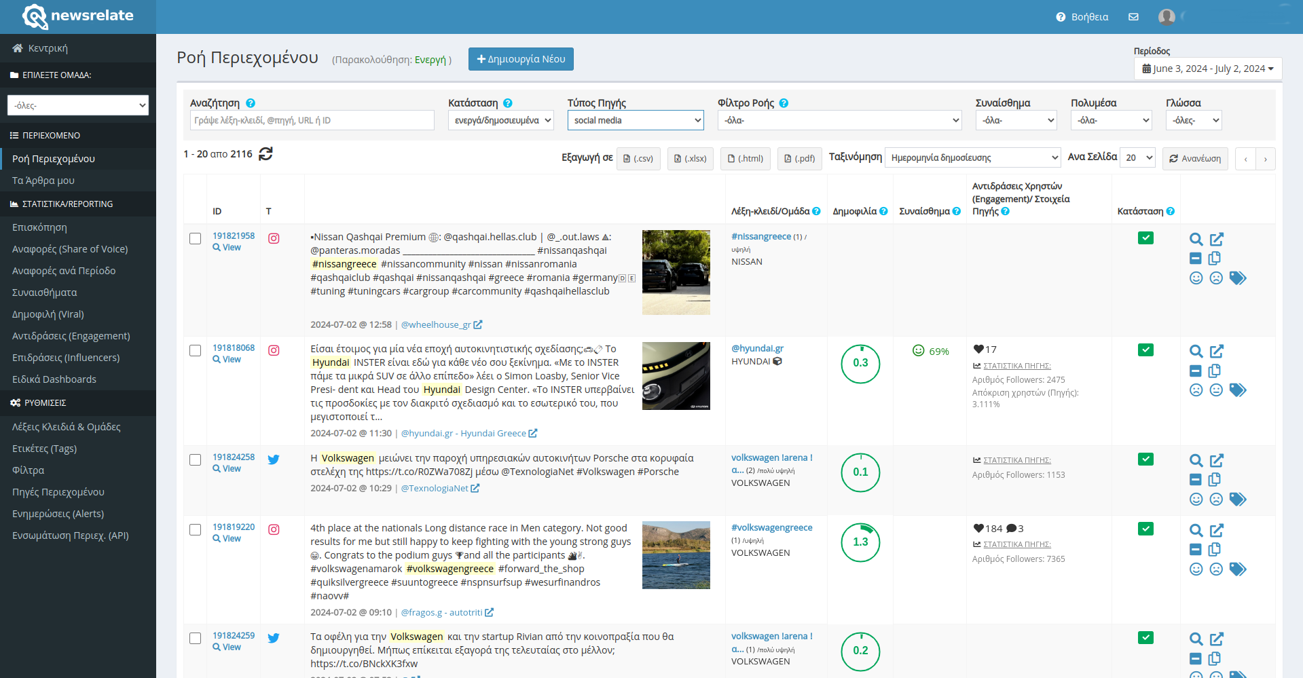The width and height of the screenshot is (1303, 678).
Task: Open tags for post 191821958
Action: coord(1238,278)
